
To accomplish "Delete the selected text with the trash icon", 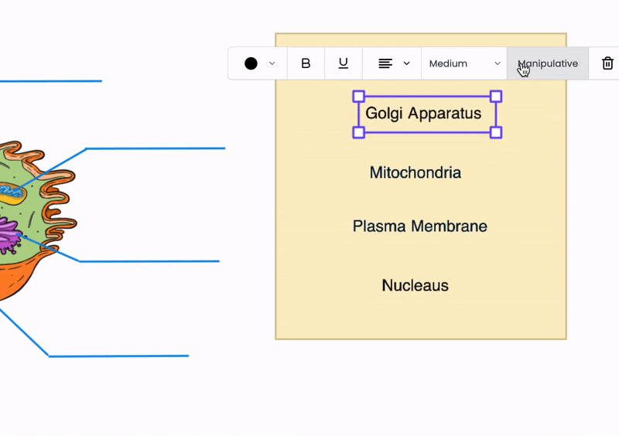I will pos(607,63).
